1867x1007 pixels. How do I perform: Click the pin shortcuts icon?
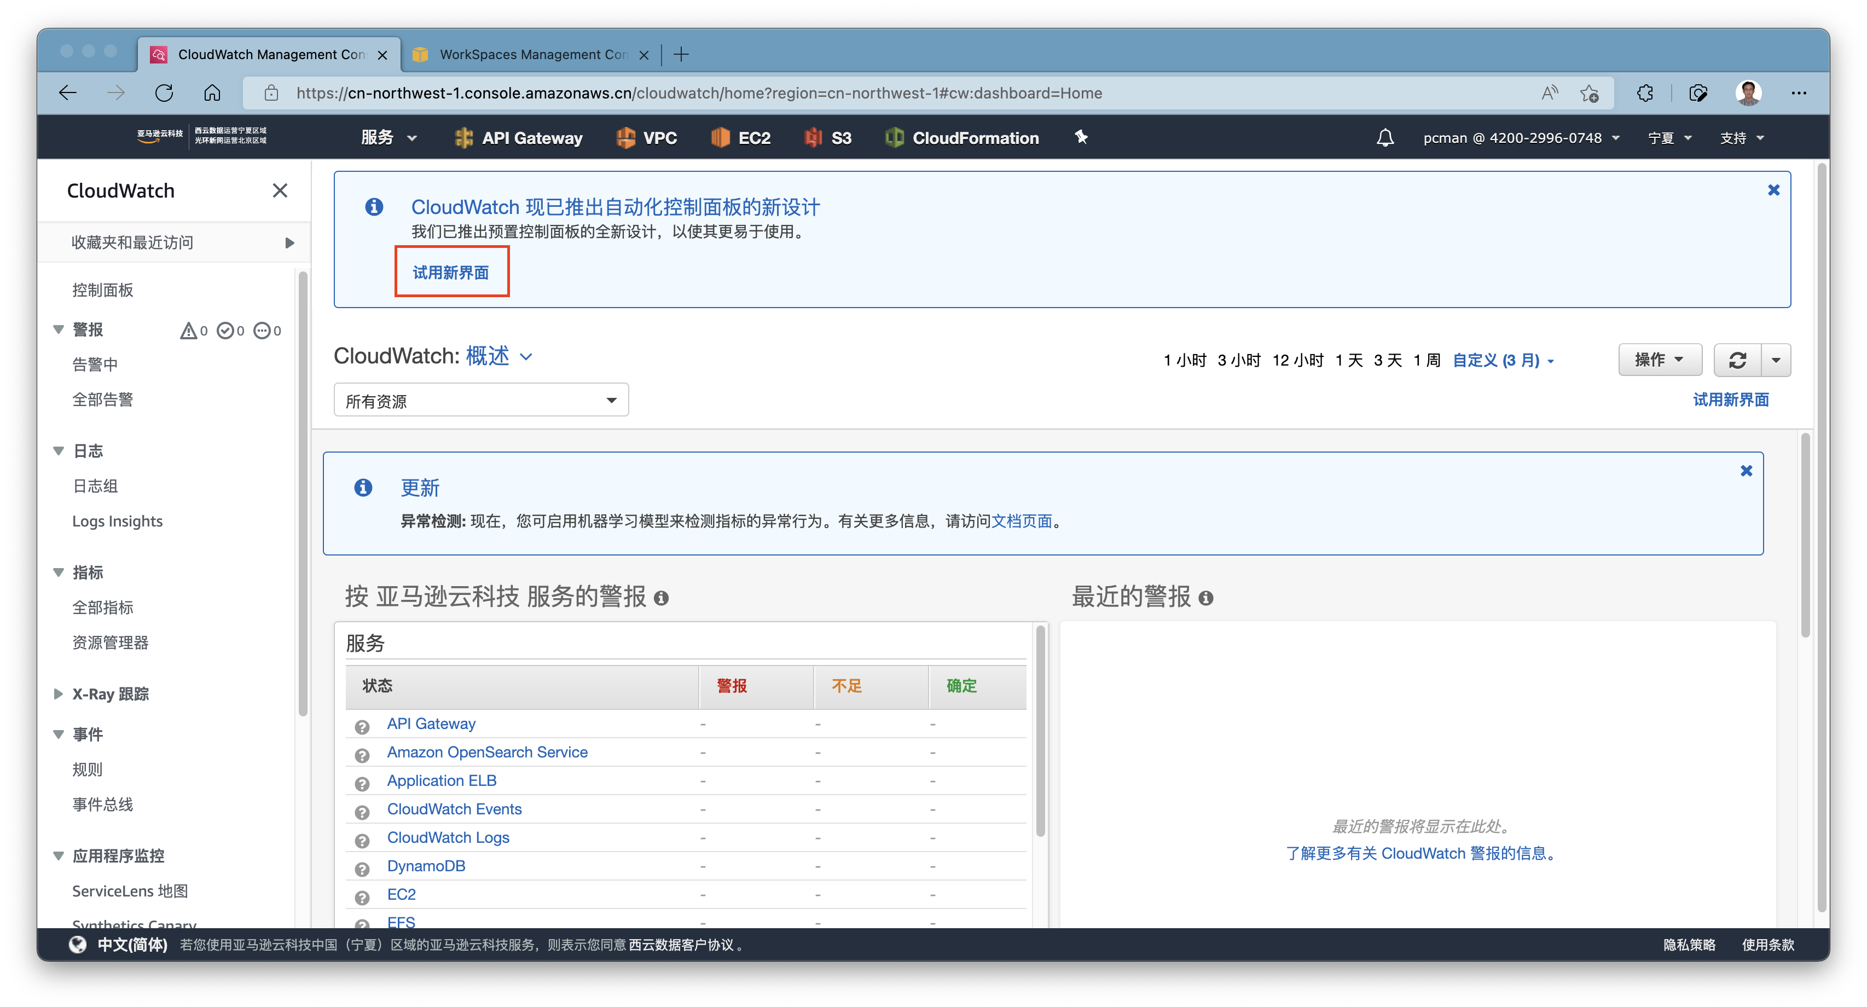click(x=1081, y=137)
